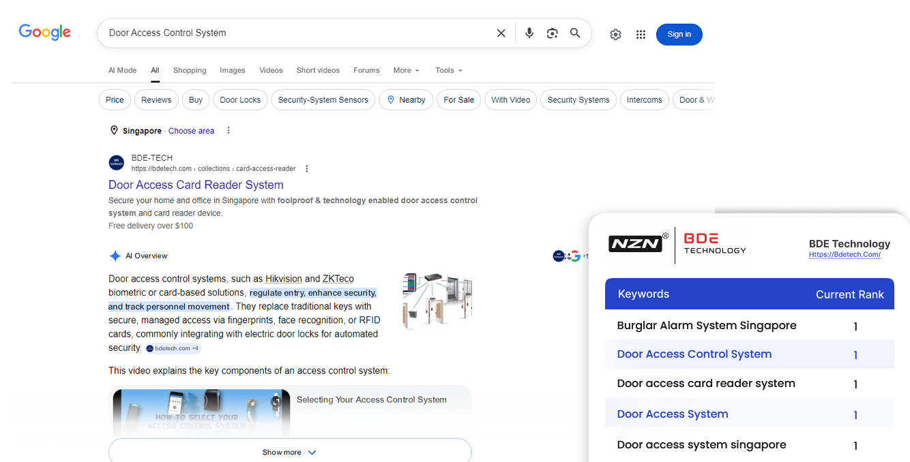Click the NZN logo in rank card
The width and height of the screenshot is (910, 462).
point(638,243)
